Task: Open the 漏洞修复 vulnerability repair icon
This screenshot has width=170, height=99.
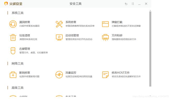Action: 13,24
